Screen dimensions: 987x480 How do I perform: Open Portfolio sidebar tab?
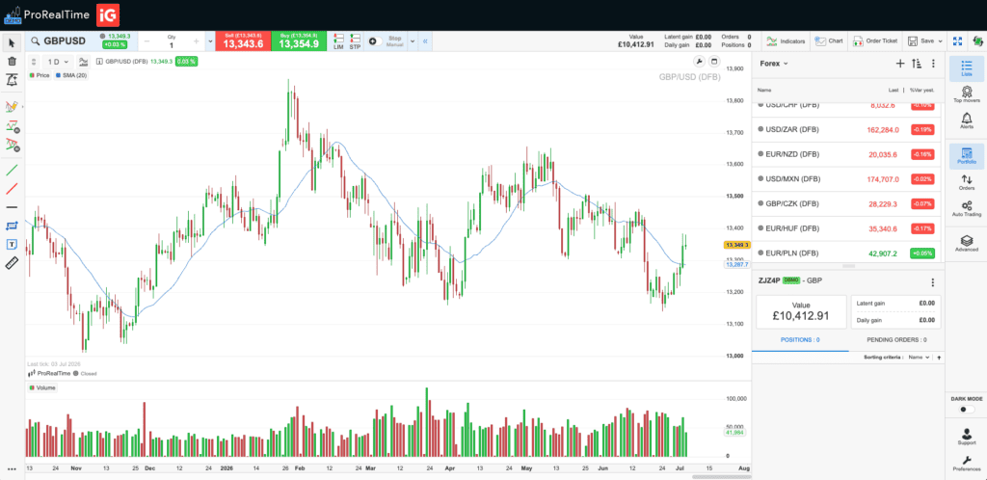click(966, 155)
